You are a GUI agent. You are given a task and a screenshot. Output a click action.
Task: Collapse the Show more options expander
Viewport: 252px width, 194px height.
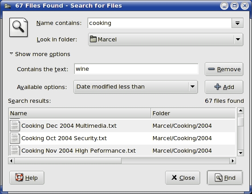40,54
